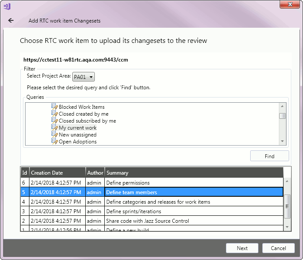Click the Blocked Work Items query icon
The image size is (303, 260).
(x=55, y=107)
